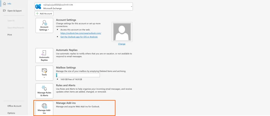This screenshot has height=116, width=270.
Task: Select Print from the backstage menu
Action: [x=9, y=35]
